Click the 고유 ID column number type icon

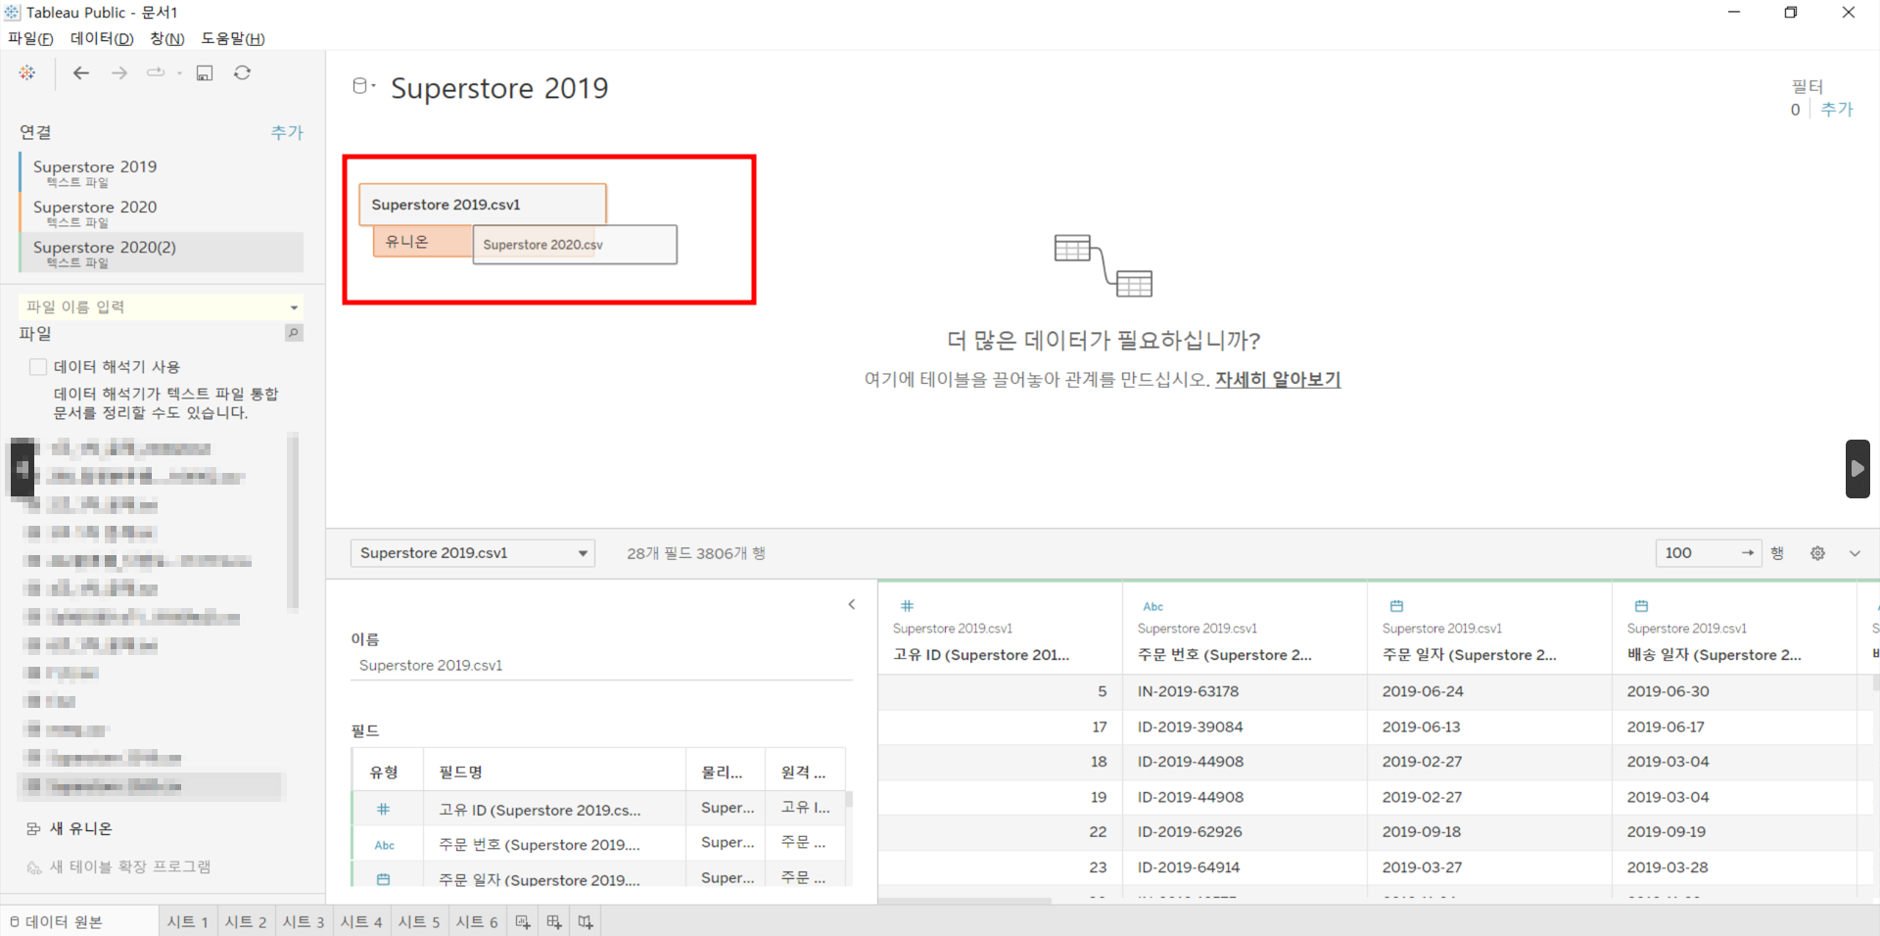click(x=907, y=606)
